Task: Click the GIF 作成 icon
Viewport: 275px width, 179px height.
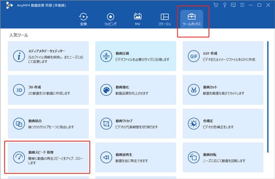Action: (x=193, y=56)
